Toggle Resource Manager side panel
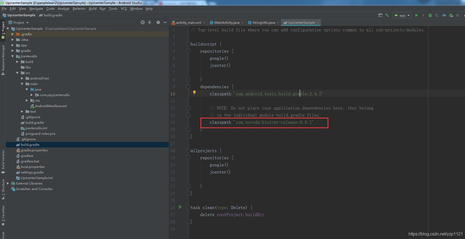 3,60
